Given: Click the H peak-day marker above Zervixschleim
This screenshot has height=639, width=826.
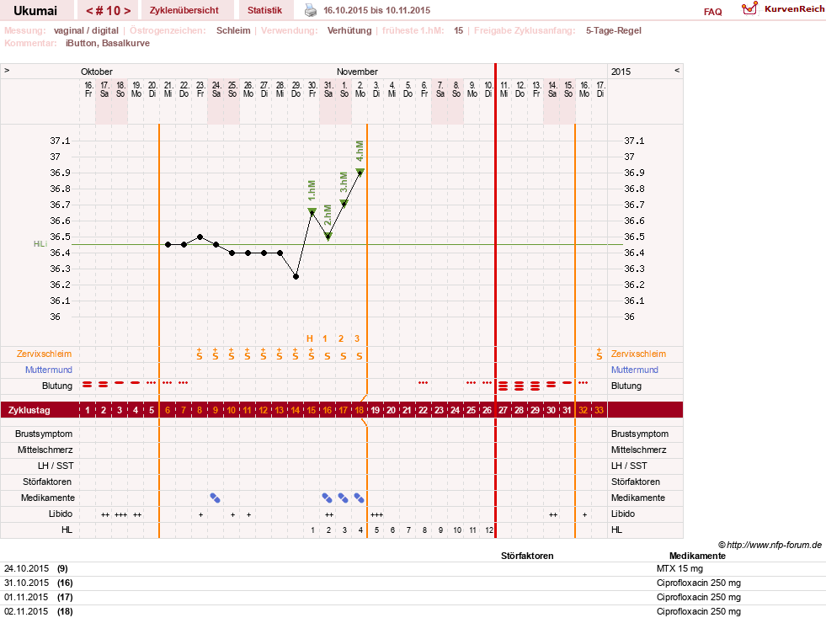Looking at the screenshot, I should pos(310,338).
